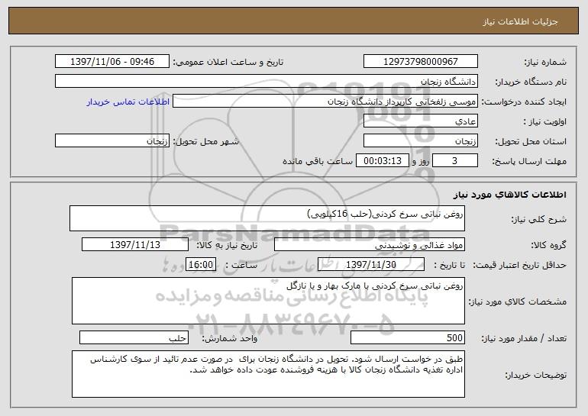Click the buyer notes text box
Viewport: 588px width, 416px height.
tap(268, 374)
